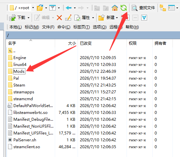Open the 文件(F) menu
Viewport: 180px width, 157px height.
pyautogui.click(x=48, y=27)
